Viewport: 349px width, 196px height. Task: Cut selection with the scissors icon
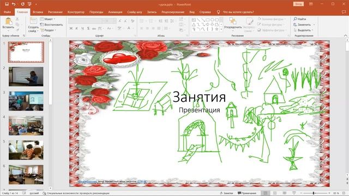point(17,19)
